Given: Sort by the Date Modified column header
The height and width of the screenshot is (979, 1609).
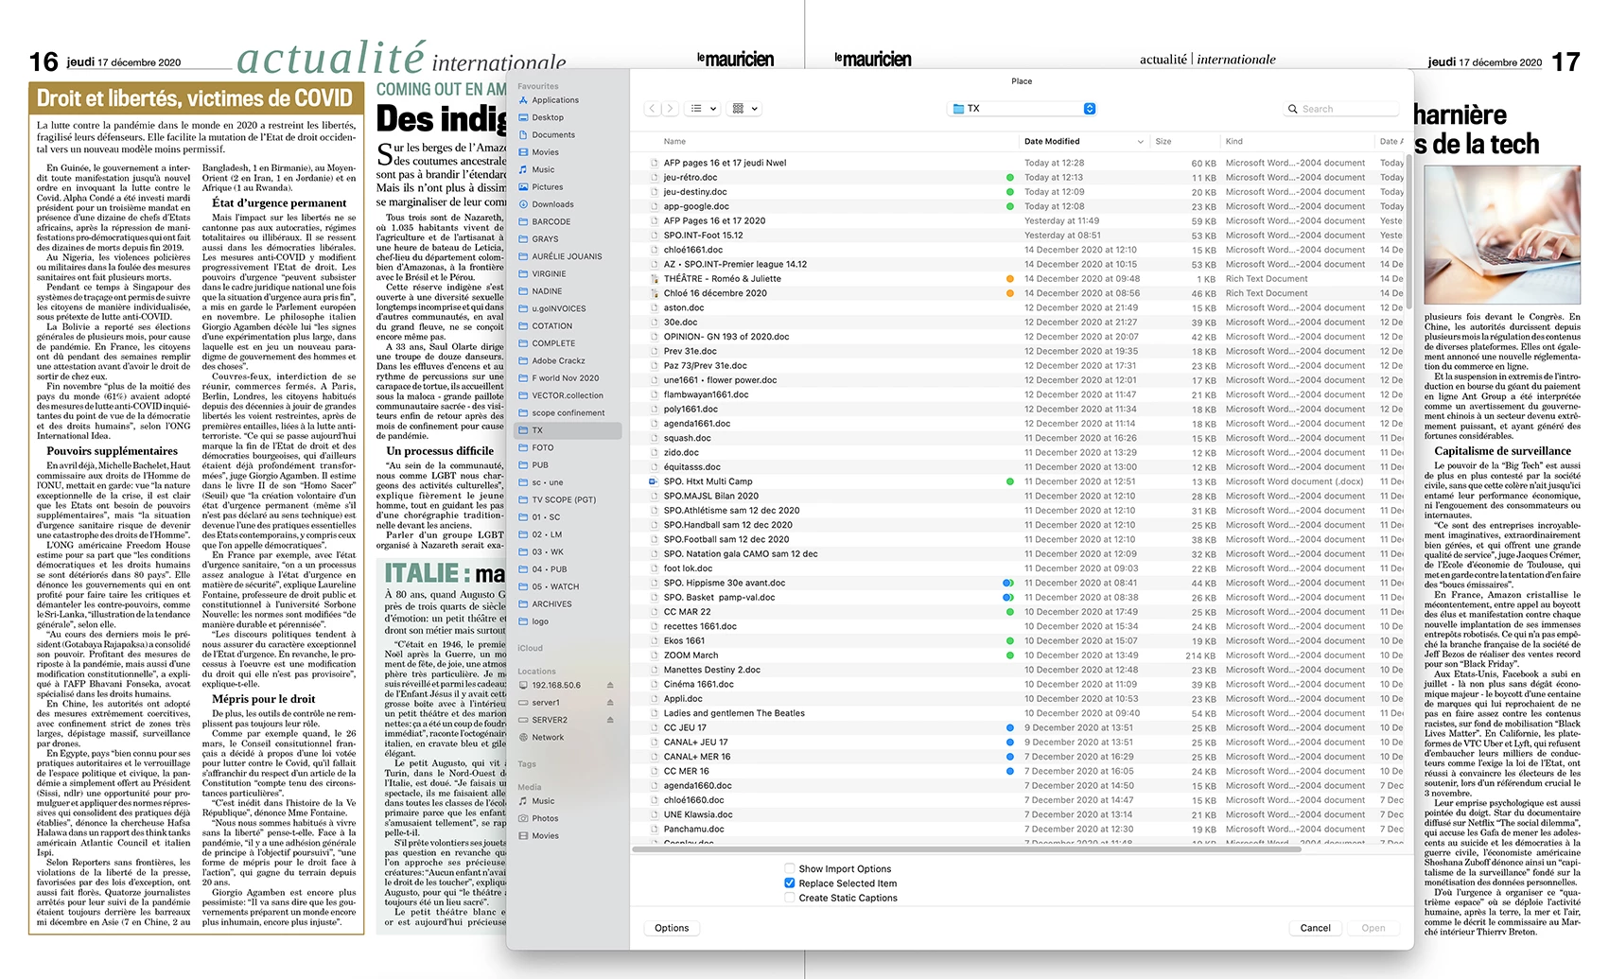Looking at the screenshot, I should pos(1052,142).
